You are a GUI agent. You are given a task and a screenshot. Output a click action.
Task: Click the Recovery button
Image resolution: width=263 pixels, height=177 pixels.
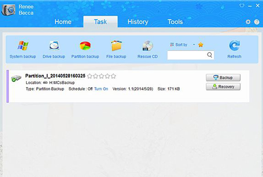pos(223,87)
